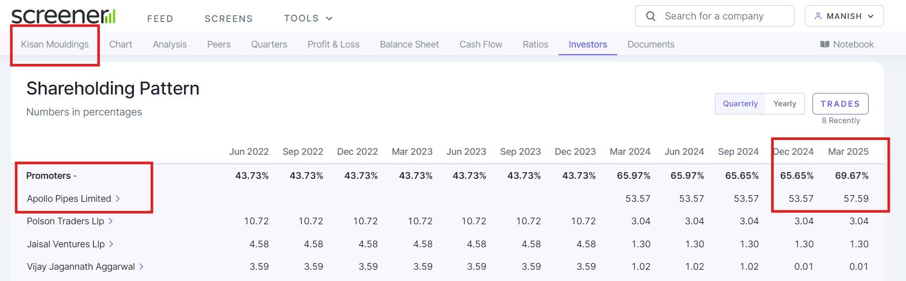Click Apollo Pipes 57.59 value
The image size is (906, 281).
click(856, 199)
